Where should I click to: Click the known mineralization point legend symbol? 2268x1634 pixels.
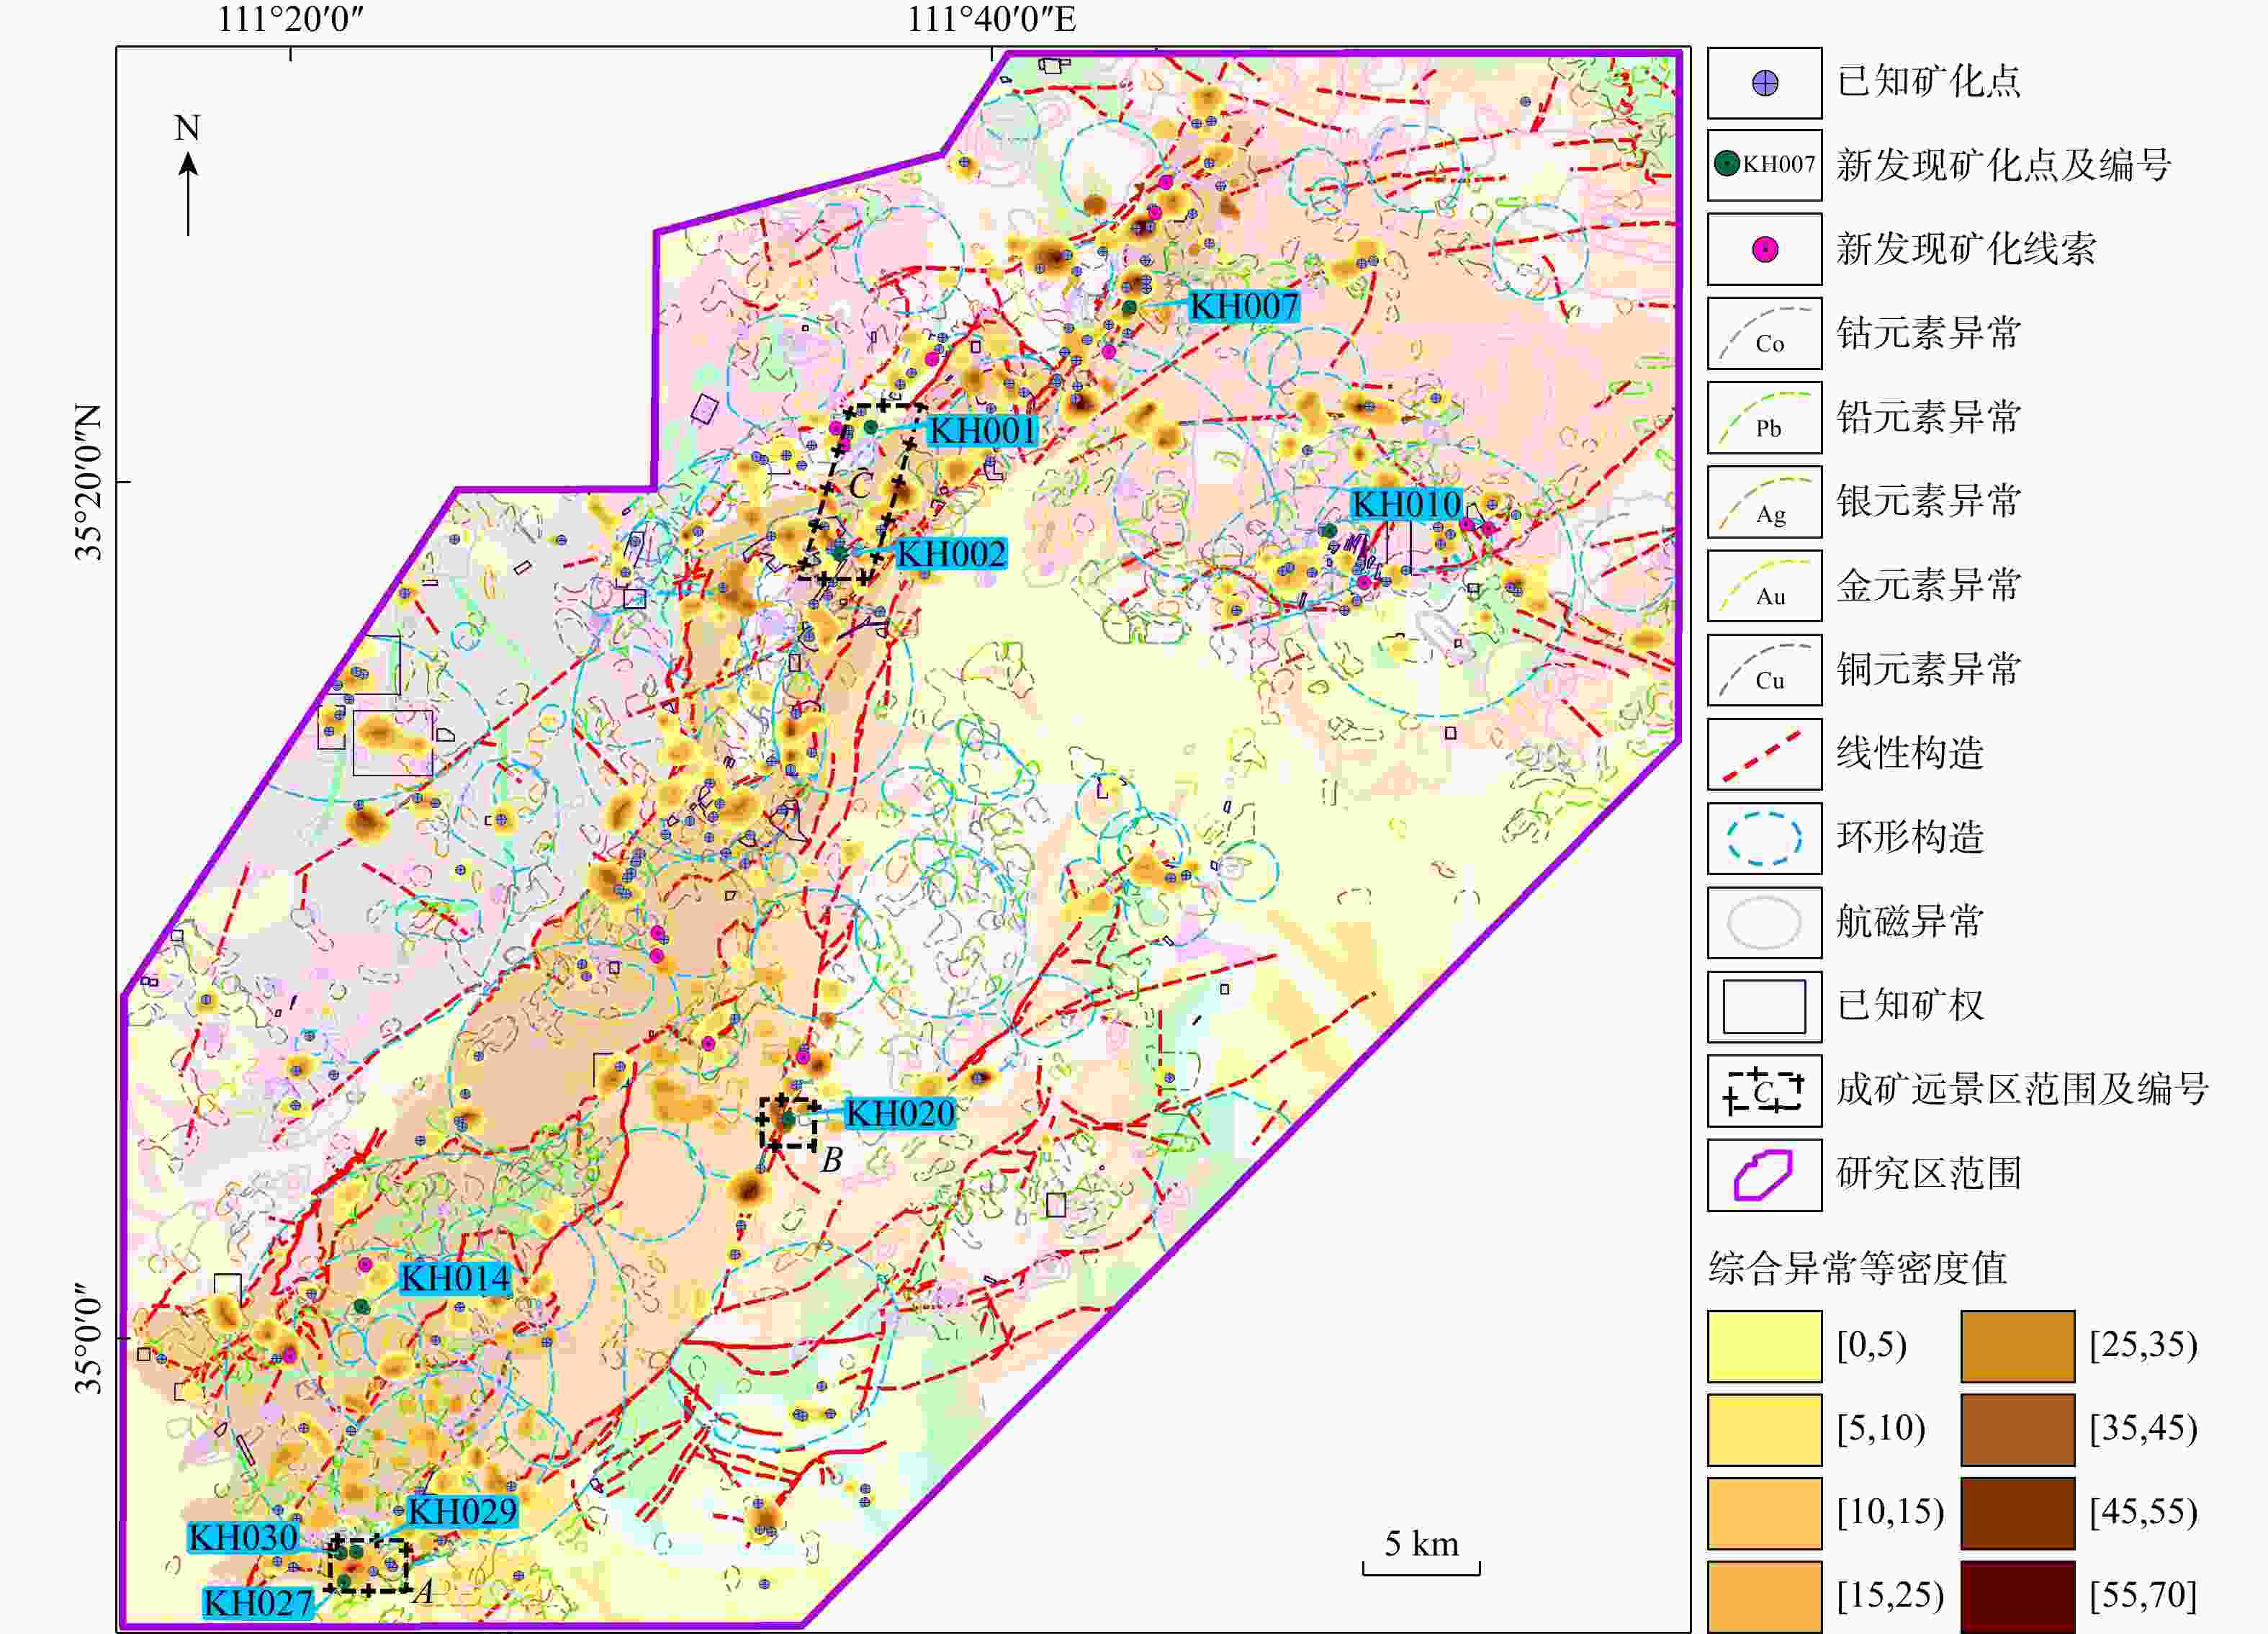point(1765,83)
